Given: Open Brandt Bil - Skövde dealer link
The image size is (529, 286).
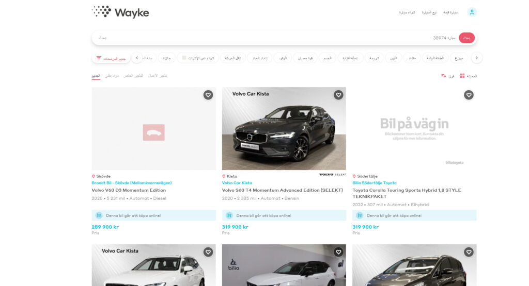Looking at the screenshot, I should (132, 183).
